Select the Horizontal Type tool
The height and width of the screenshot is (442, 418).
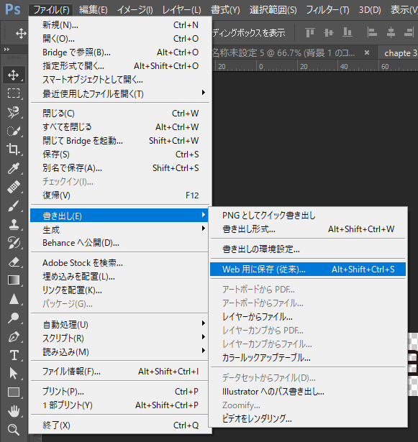click(14, 355)
